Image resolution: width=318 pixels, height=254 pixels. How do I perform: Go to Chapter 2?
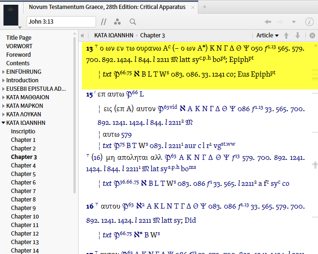23,149
